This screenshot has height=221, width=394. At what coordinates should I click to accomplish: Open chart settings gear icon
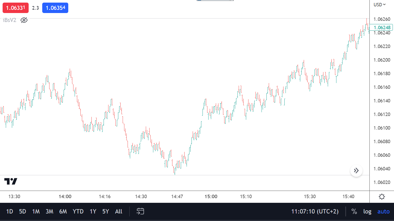(x=382, y=197)
